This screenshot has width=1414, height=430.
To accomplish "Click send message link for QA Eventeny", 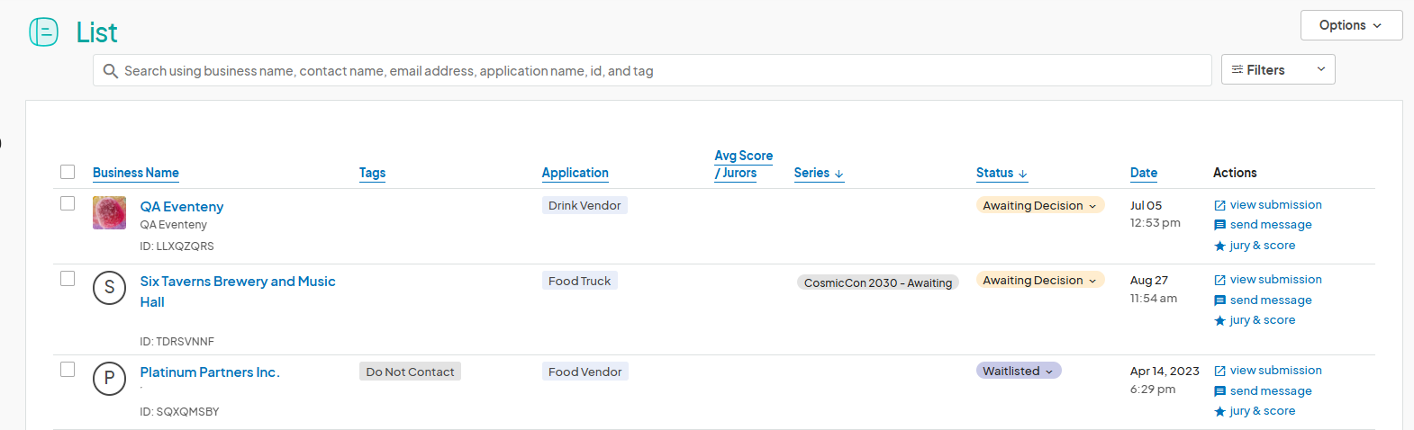I will (x=1271, y=225).
